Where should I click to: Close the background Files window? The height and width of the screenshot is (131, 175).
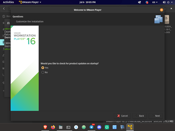tap(171, 9)
